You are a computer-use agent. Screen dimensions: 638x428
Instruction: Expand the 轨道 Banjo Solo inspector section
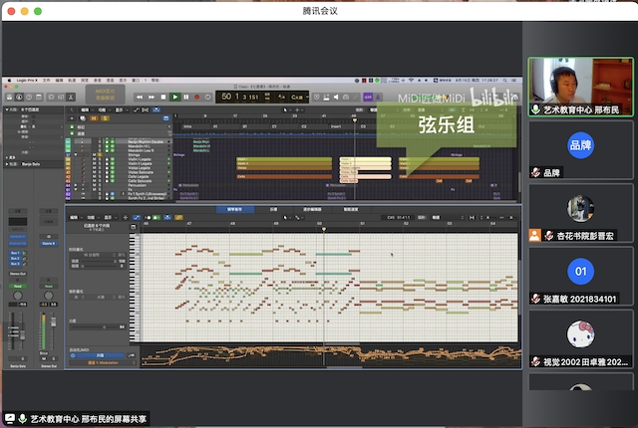pos(7,164)
